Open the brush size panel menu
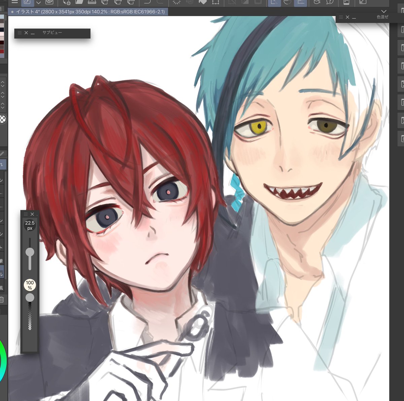The image size is (404, 401). point(26,214)
